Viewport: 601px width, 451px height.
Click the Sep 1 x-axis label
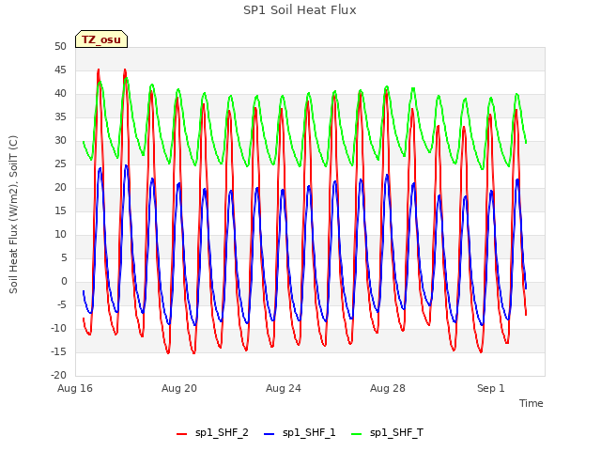point(491,388)
